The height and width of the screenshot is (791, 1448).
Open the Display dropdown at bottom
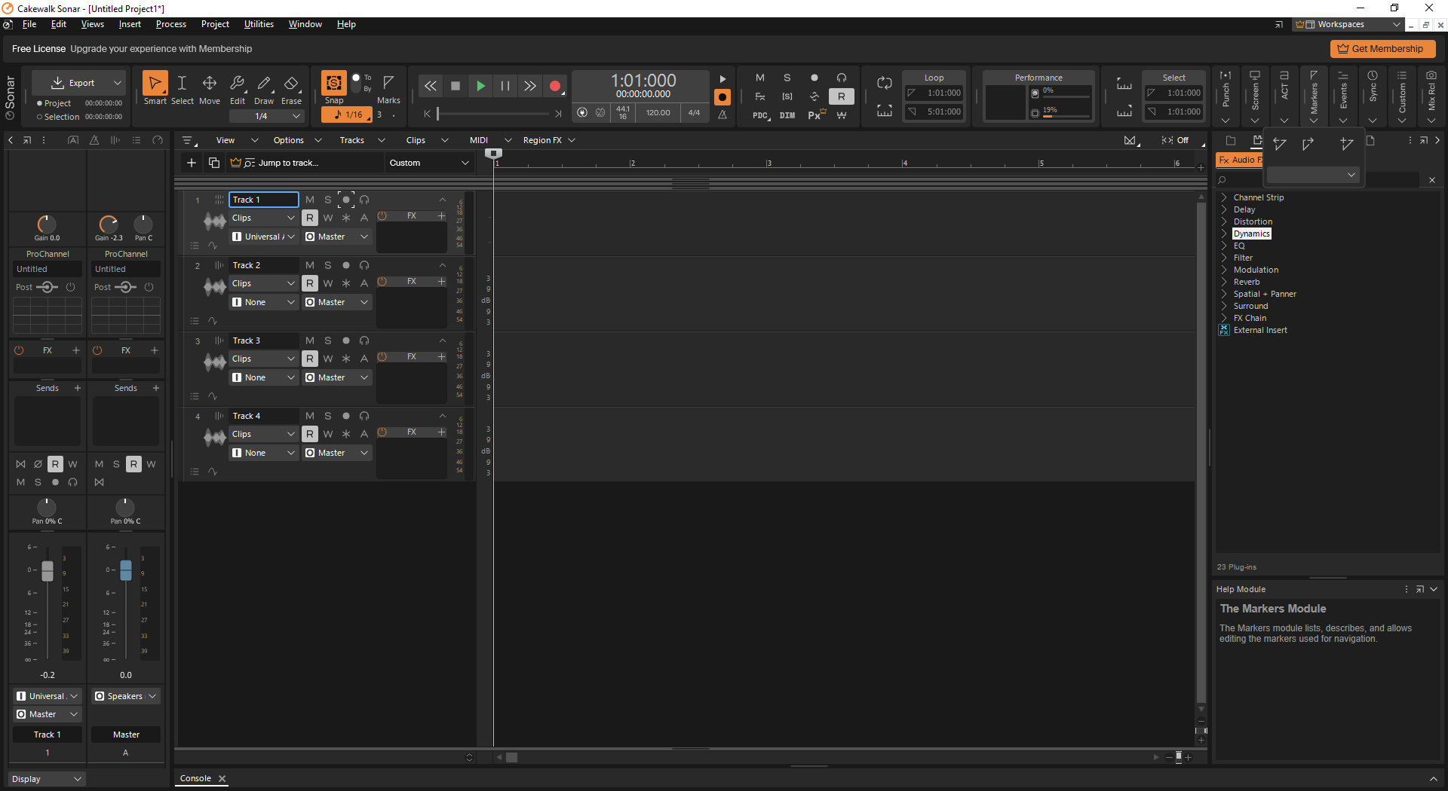click(47, 779)
